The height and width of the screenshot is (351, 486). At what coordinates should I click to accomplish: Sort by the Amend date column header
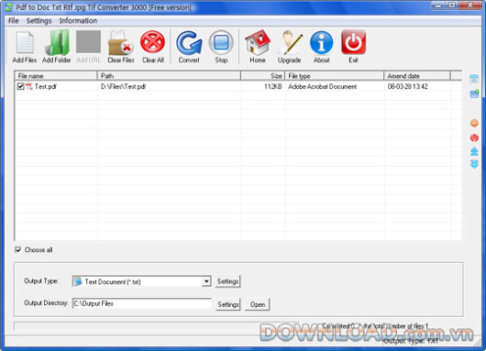coord(417,76)
